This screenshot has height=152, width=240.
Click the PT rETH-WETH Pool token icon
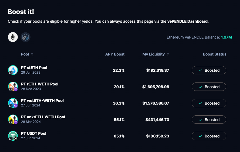click(13, 87)
